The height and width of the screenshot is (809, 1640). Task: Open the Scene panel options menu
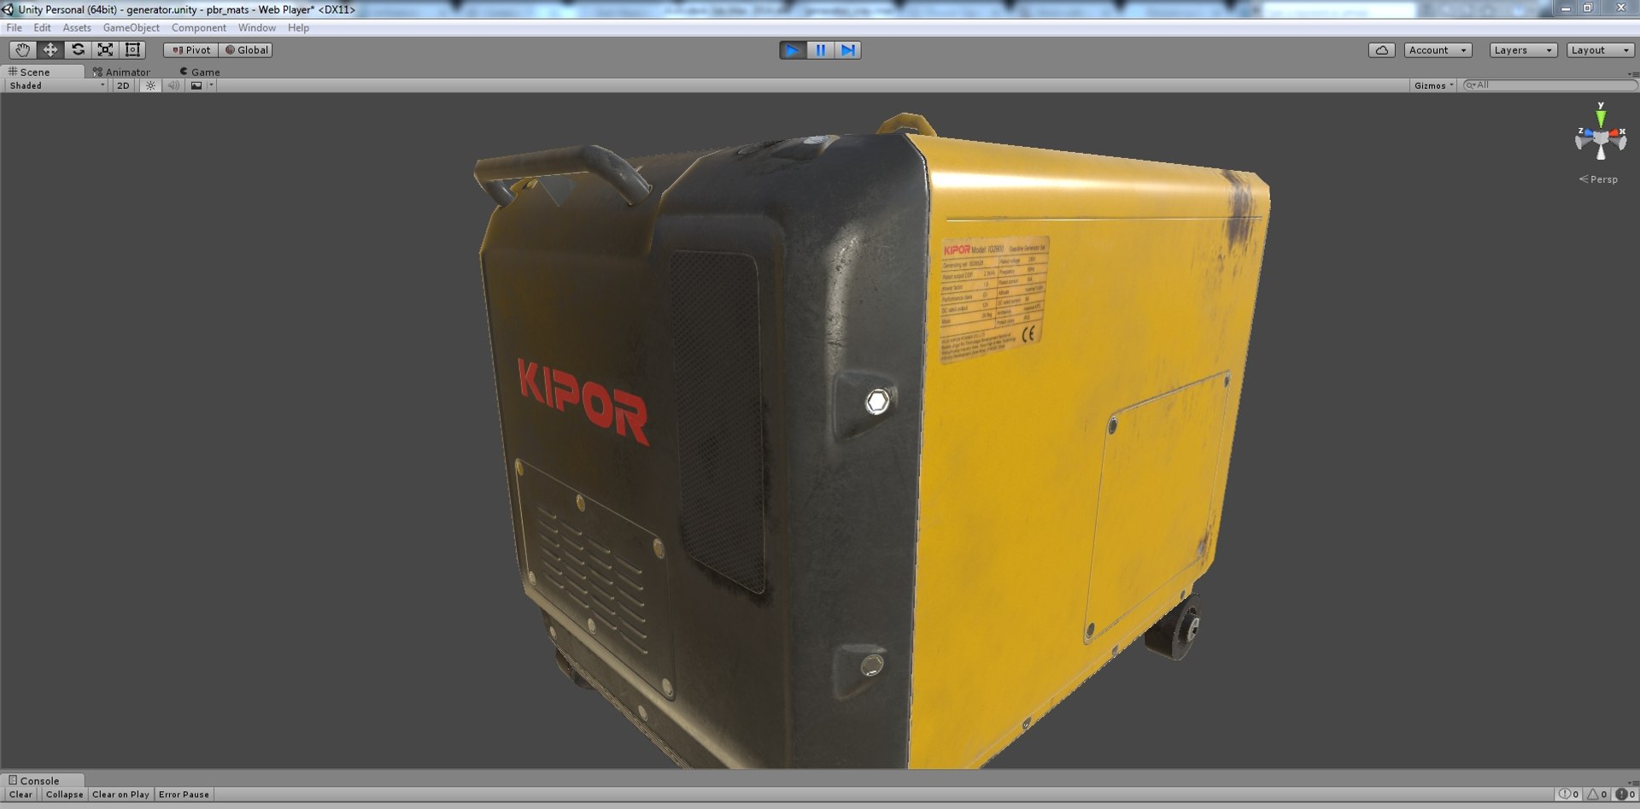[x=1634, y=73]
